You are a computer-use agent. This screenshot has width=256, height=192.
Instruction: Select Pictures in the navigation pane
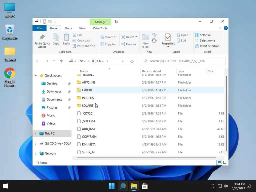[52, 107]
